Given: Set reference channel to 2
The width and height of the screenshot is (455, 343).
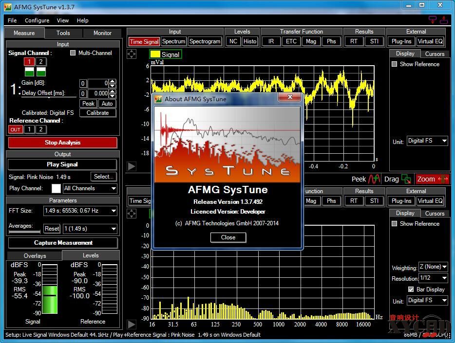Looking at the screenshot, I should (41, 129).
